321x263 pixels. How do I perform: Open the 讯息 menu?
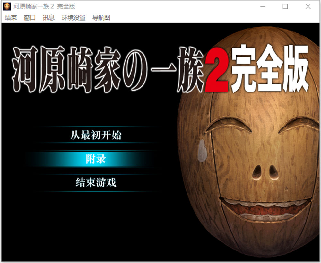(48, 18)
